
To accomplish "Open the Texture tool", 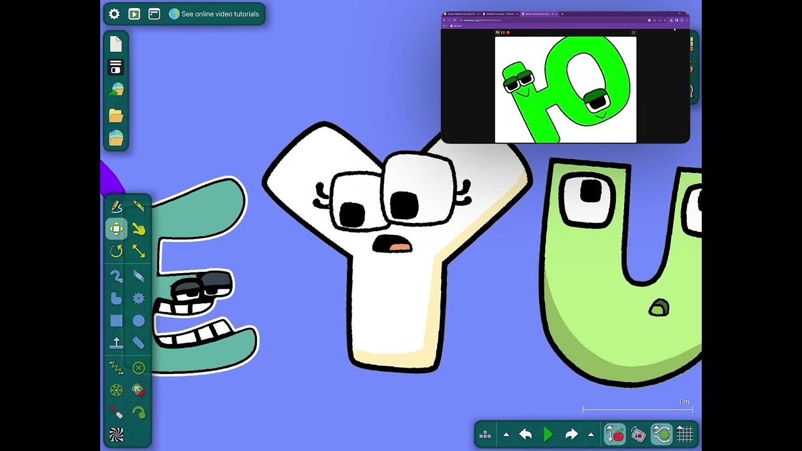I will tap(117, 435).
